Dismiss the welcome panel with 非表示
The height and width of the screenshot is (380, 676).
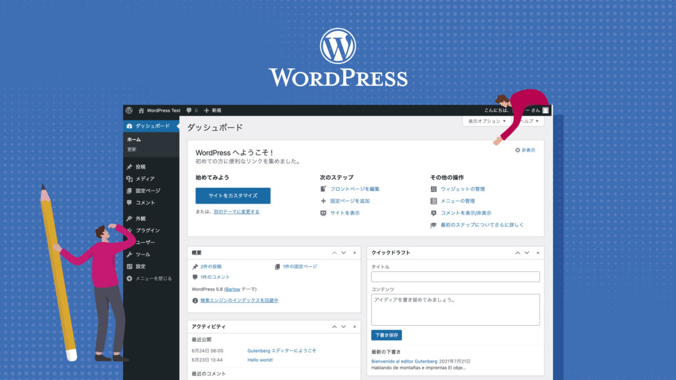click(x=525, y=150)
